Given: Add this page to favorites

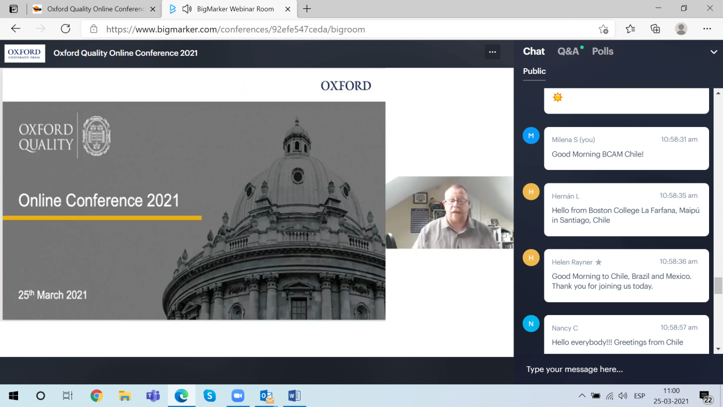Looking at the screenshot, I should pyautogui.click(x=603, y=29).
